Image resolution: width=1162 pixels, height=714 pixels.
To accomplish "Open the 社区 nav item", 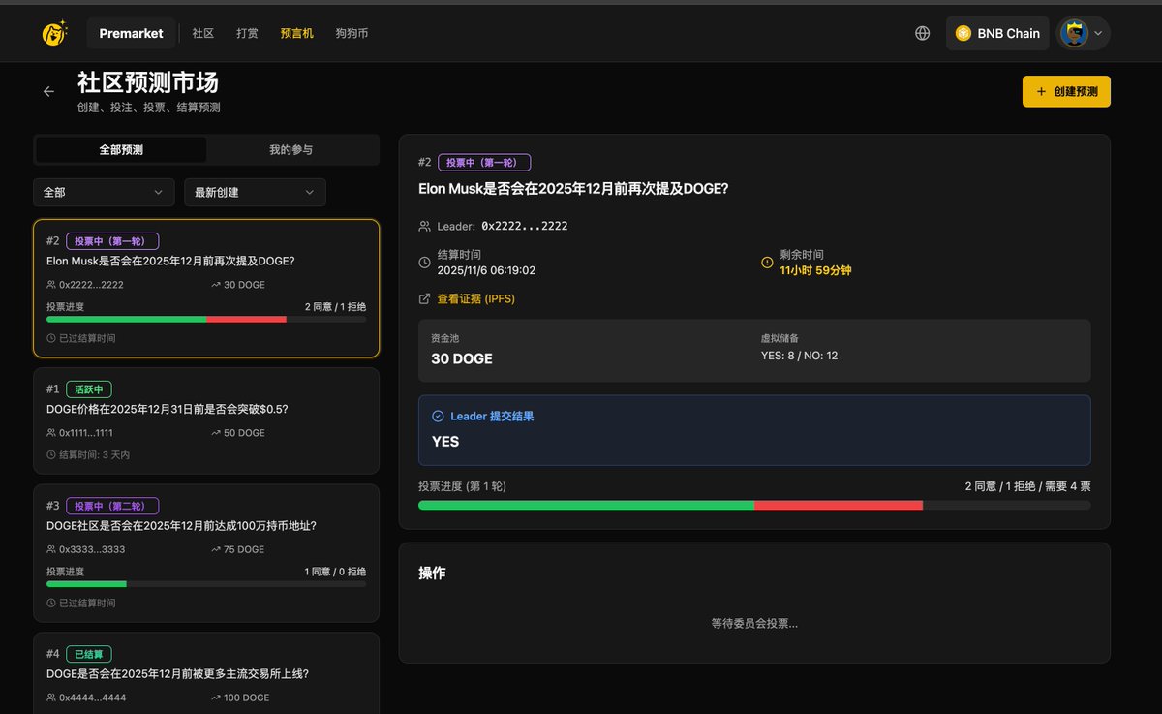I will pyautogui.click(x=203, y=33).
